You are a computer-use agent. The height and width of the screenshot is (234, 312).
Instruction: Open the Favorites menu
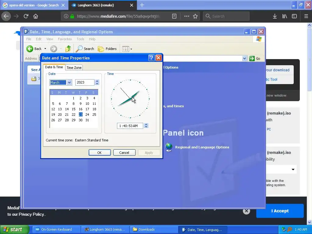65,39
